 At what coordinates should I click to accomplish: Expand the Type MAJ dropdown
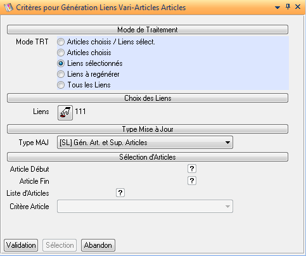coord(145,143)
